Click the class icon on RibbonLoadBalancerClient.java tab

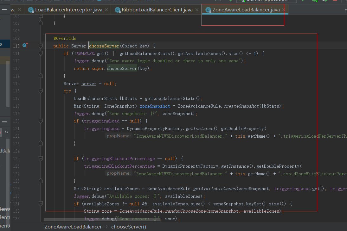pyautogui.click(x=118, y=10)
